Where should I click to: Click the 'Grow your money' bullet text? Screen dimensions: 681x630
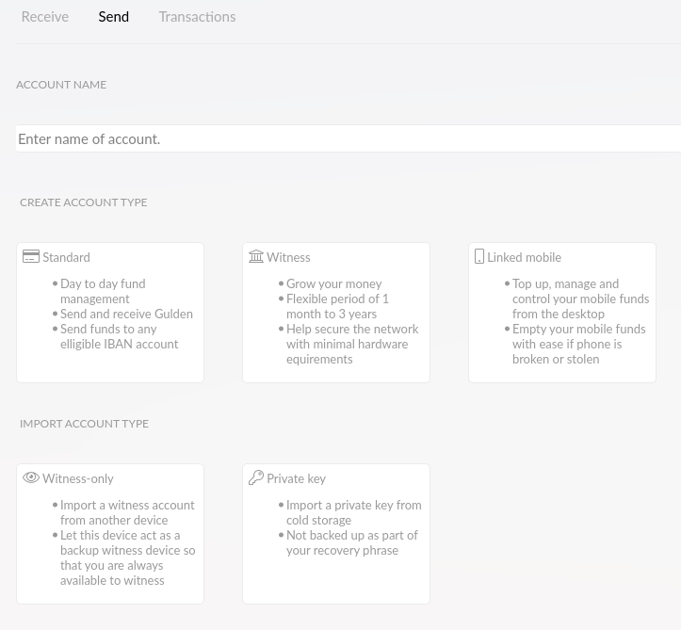point(334,283)
